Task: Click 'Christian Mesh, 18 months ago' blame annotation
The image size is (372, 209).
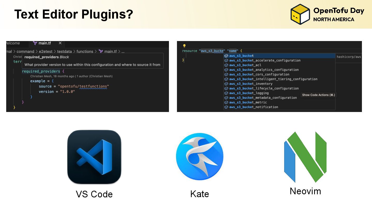Action: coord(71,76)
